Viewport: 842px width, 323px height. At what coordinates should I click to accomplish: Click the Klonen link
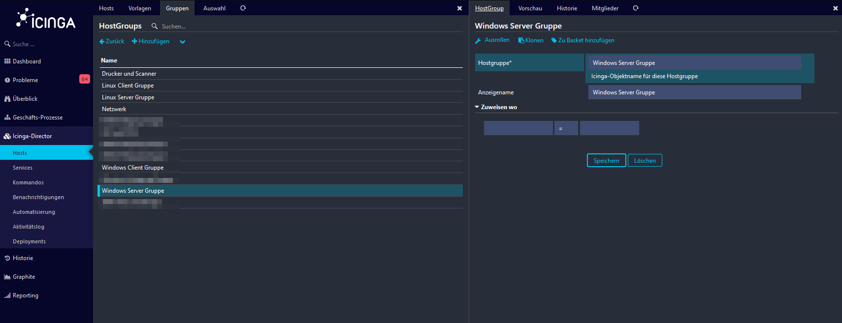(x=531, y=40)
